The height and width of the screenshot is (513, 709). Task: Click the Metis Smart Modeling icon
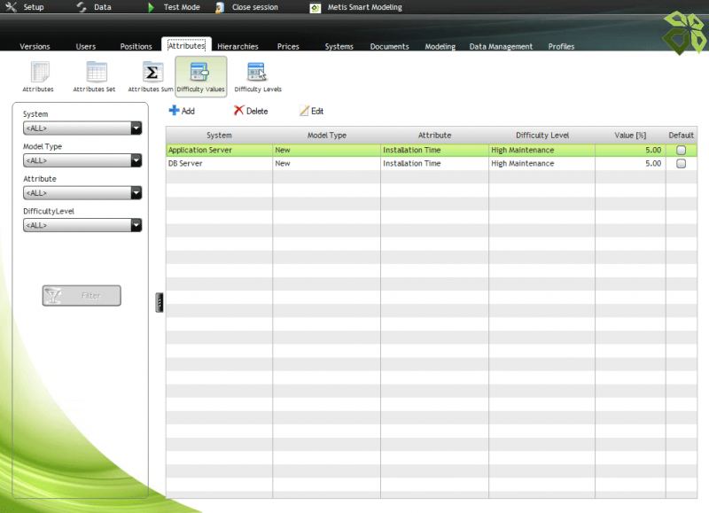(315, 7)
